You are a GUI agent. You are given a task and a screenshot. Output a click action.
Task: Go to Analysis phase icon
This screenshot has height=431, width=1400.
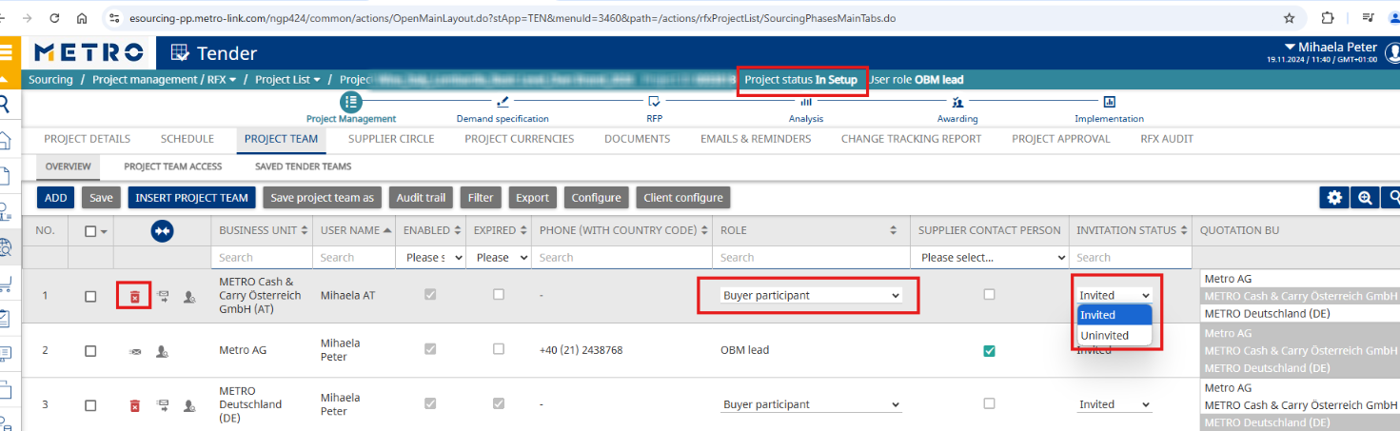(x=805, y=102)
